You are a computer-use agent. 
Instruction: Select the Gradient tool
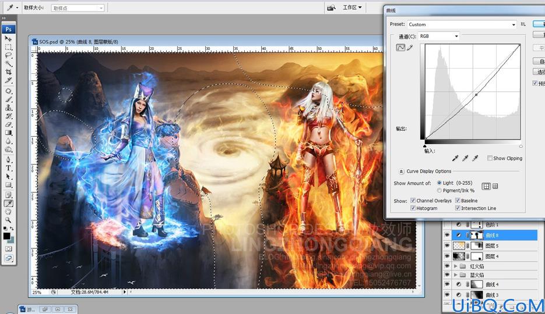[8, 133]
